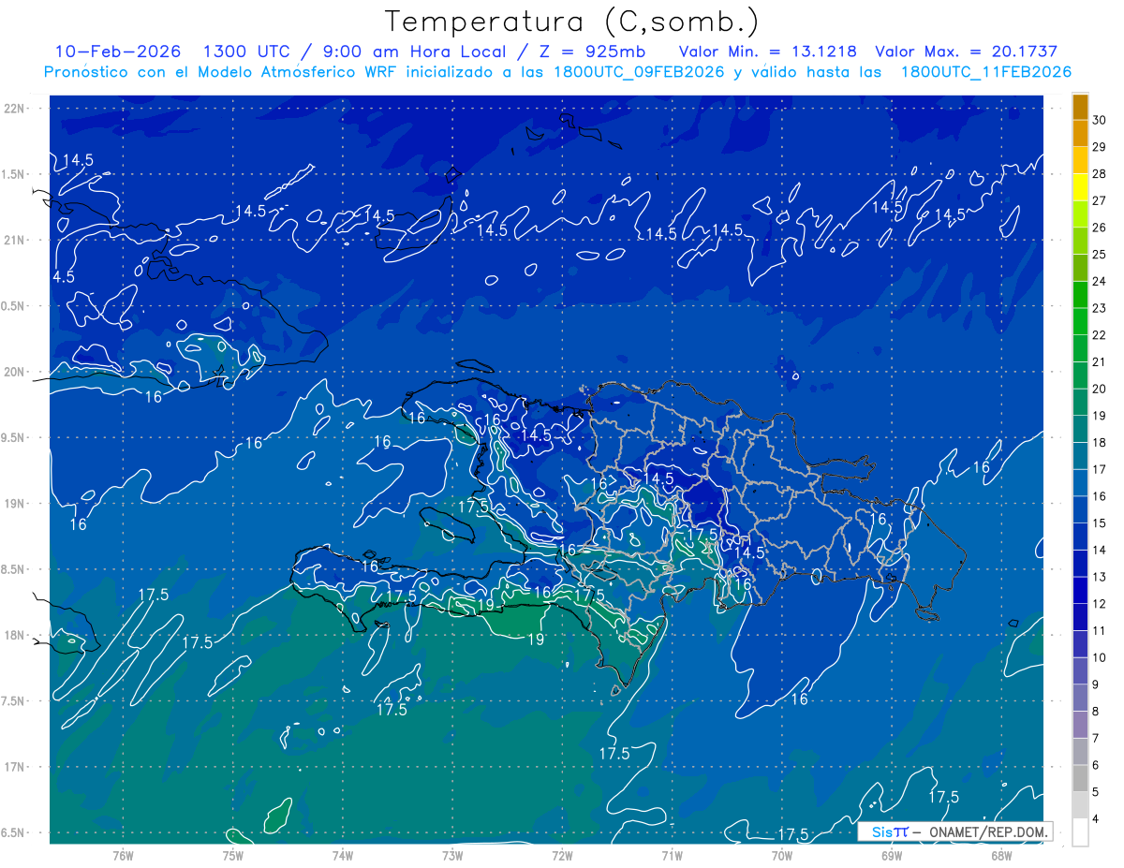Screen dimensions: 1124x868
Task: Click the yellow colorbar swatch between 27 and 28
Action: click(x=1080, y=187)
